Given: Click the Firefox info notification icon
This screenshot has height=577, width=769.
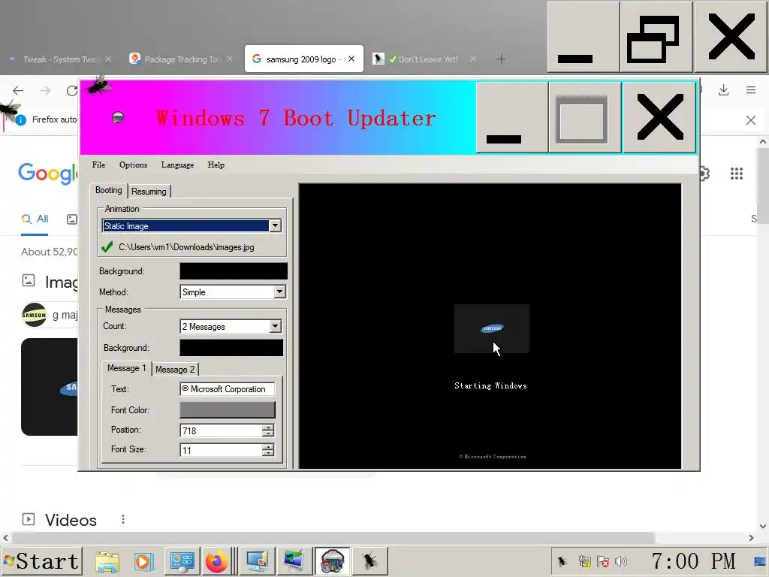Looking at the screenshot, I should (x=20, y=119).
